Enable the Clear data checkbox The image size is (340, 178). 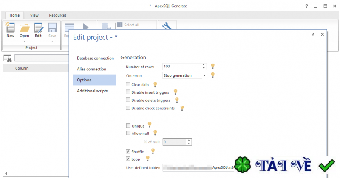point(128,85)
